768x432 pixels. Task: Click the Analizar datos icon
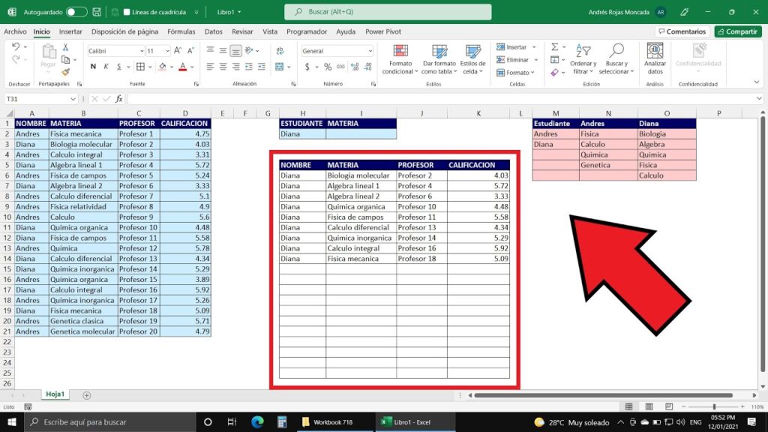click(655, 59)
